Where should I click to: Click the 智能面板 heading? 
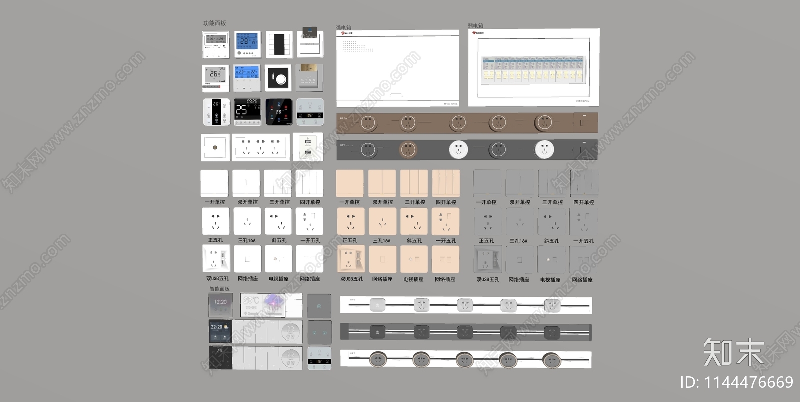pyautogui.click(x=220, y=289)
